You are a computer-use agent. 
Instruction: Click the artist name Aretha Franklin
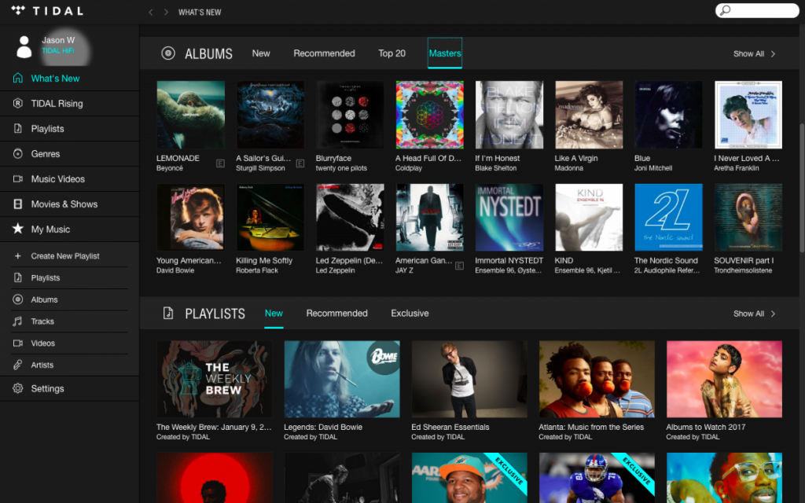click(736, 168)
